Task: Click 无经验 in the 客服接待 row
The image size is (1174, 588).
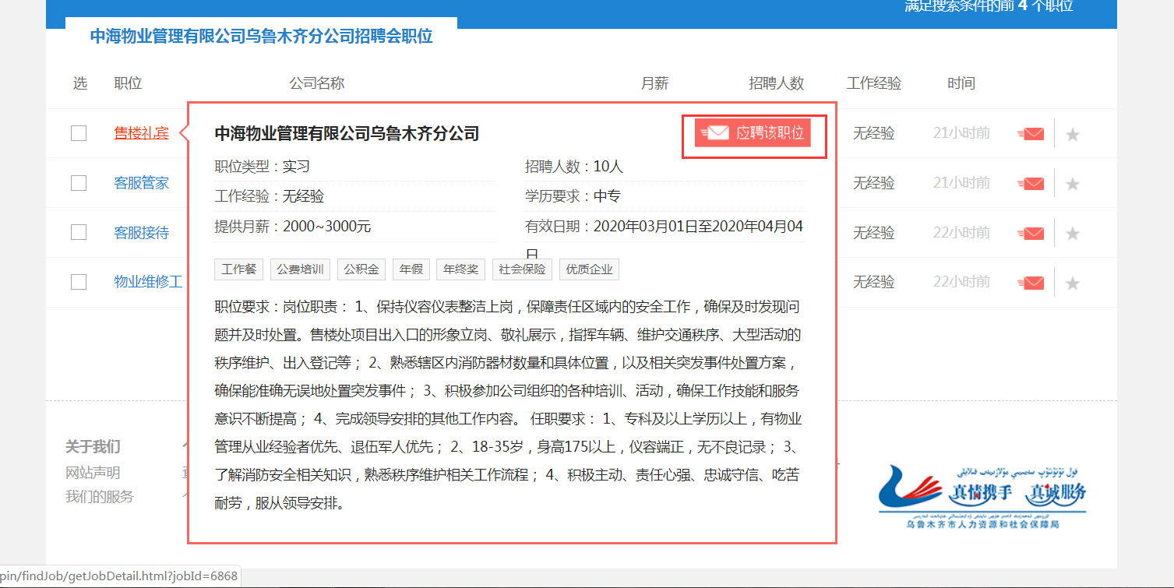Action: coord(874,232)
